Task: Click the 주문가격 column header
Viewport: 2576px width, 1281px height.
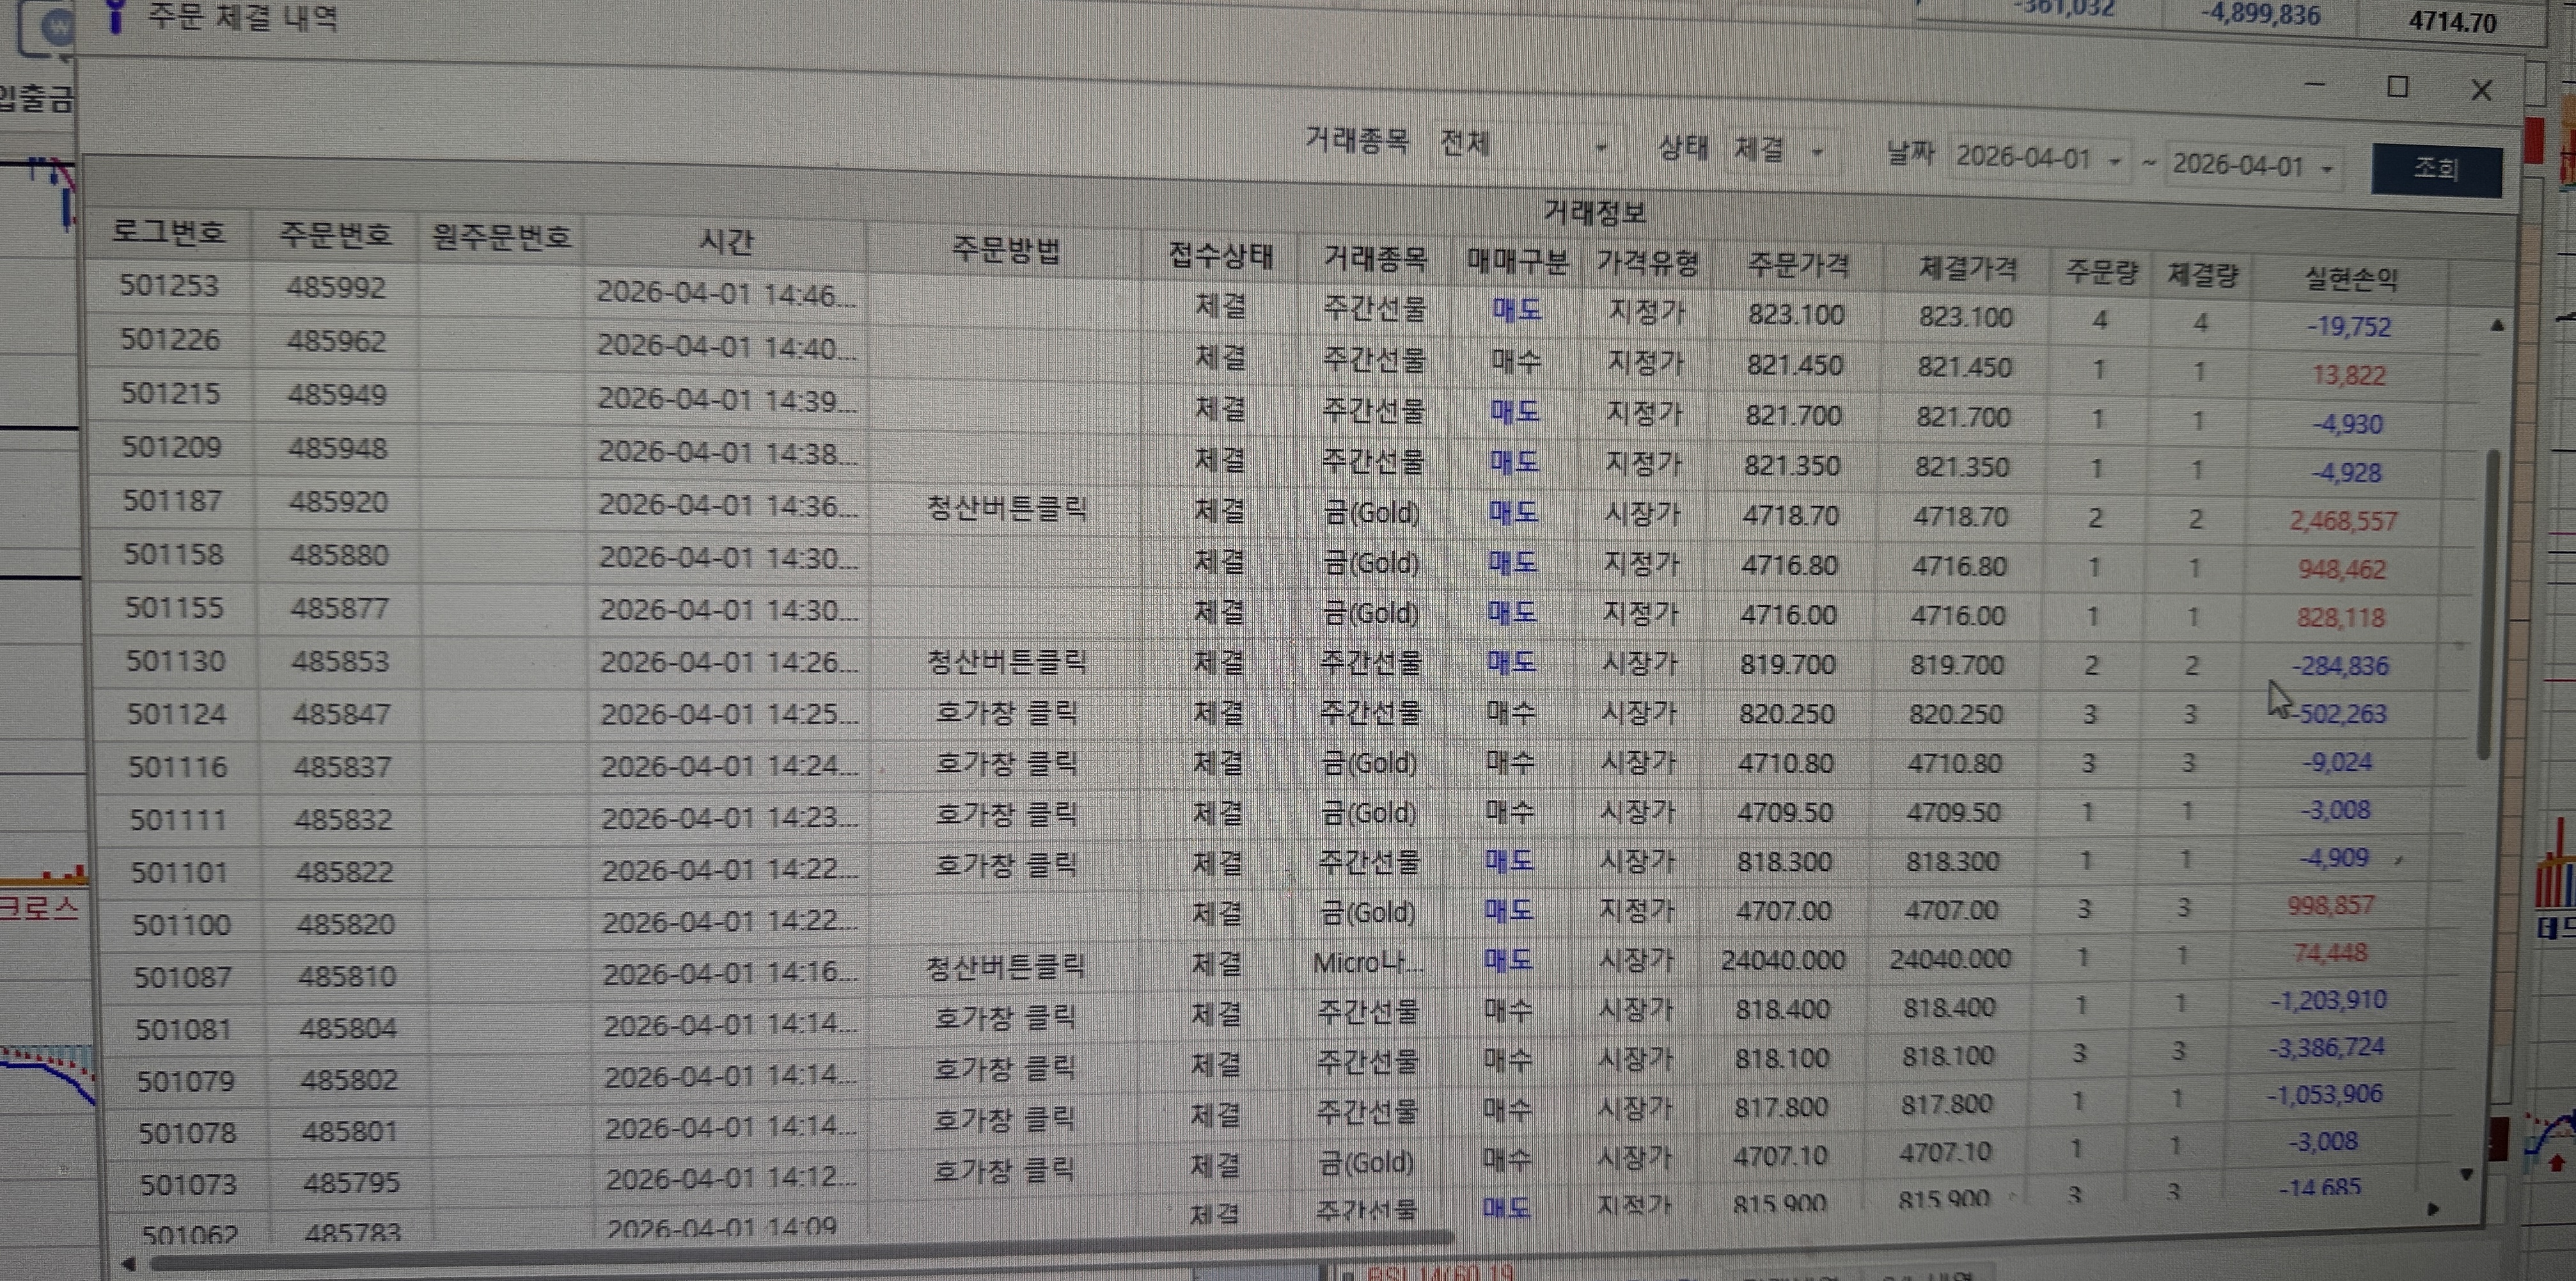Action: click(x=1798, y=265)
